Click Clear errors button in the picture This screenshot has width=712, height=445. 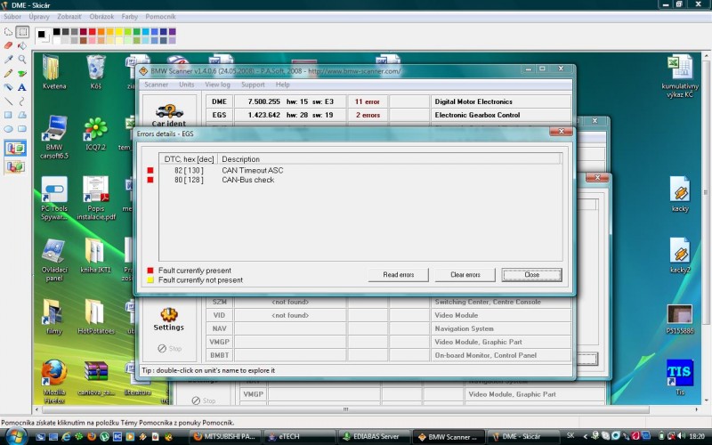(x=465, y=275)
